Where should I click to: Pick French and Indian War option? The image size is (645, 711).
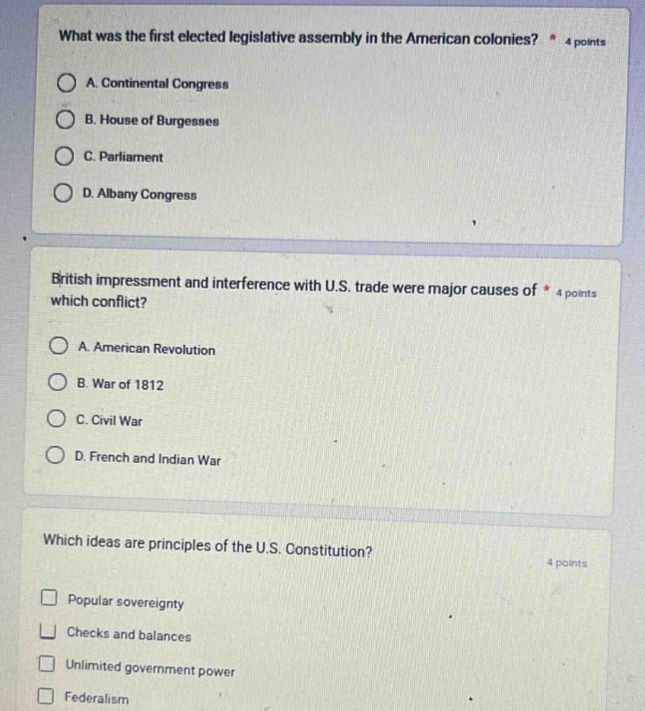pyautogui.click(x=55, y=458)
